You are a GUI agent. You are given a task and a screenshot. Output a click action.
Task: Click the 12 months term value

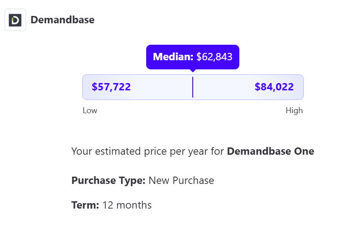(x=127, y=205)
